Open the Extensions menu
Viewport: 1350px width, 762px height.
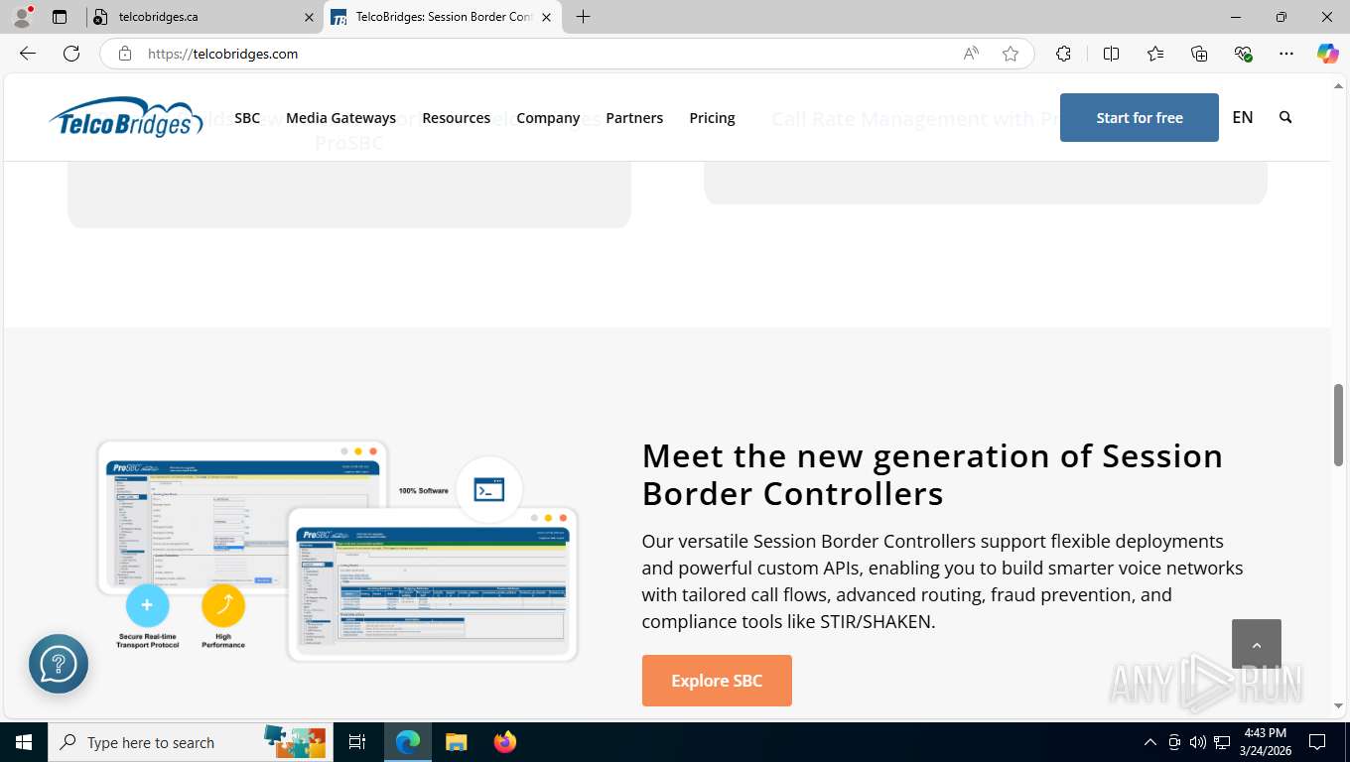tap(1064, 54)
